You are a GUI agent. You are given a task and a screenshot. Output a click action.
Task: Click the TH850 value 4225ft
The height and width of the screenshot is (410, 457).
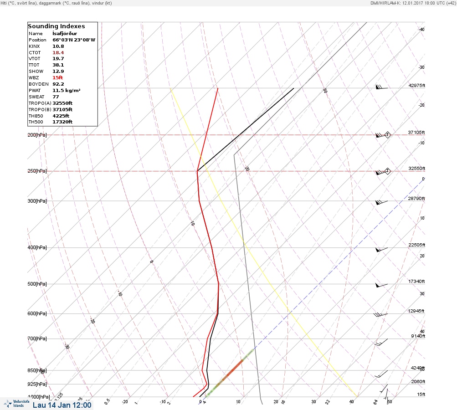pos(61,116)
